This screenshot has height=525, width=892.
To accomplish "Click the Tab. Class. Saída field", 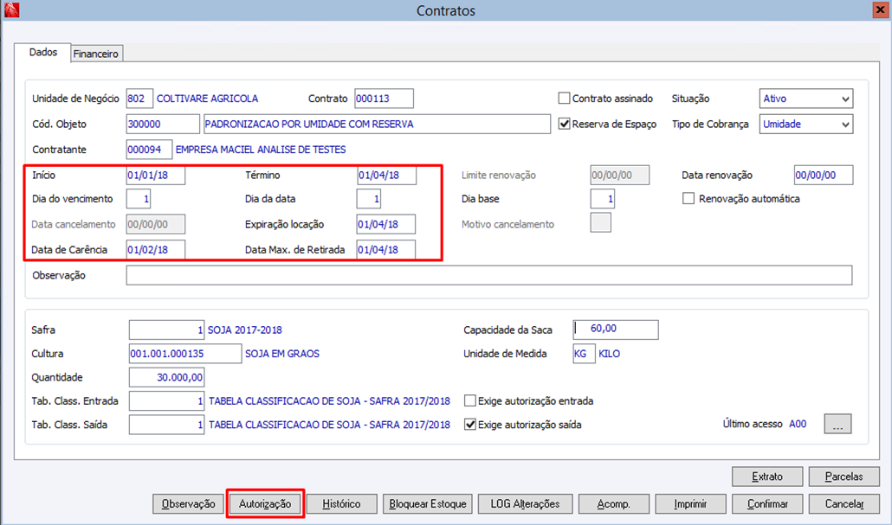I will pos(166,425).
